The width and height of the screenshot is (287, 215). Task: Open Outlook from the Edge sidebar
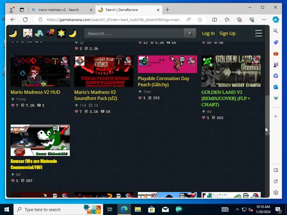point(276,87)
